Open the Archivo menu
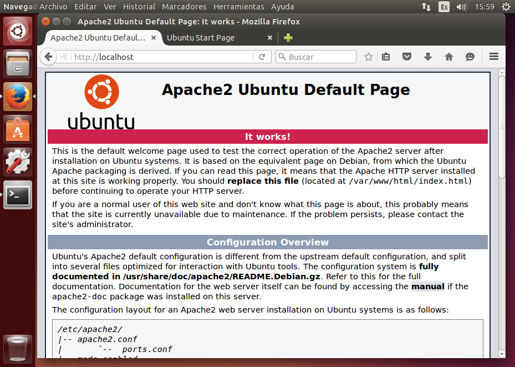The image size is (515, 367). [53, 7]
